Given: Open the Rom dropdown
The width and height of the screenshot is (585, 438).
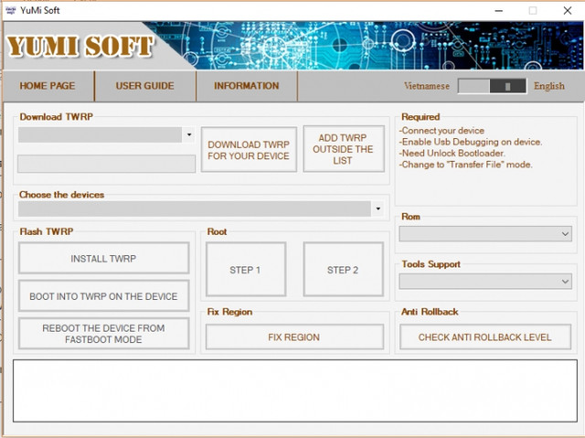Looking at the screenshot, I should pos(485,234).
